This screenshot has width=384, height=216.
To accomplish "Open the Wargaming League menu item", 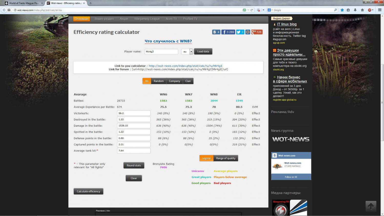I will pos(147,19).
